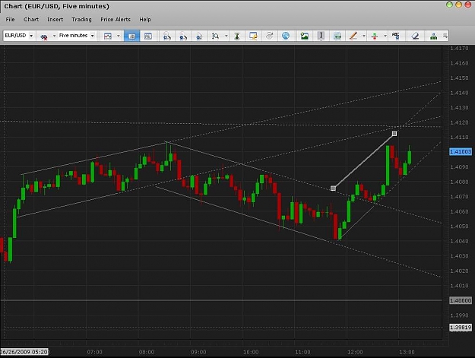Open the Insert menu
The height and width of the screenshot is (358, 475).
[55, 20]
